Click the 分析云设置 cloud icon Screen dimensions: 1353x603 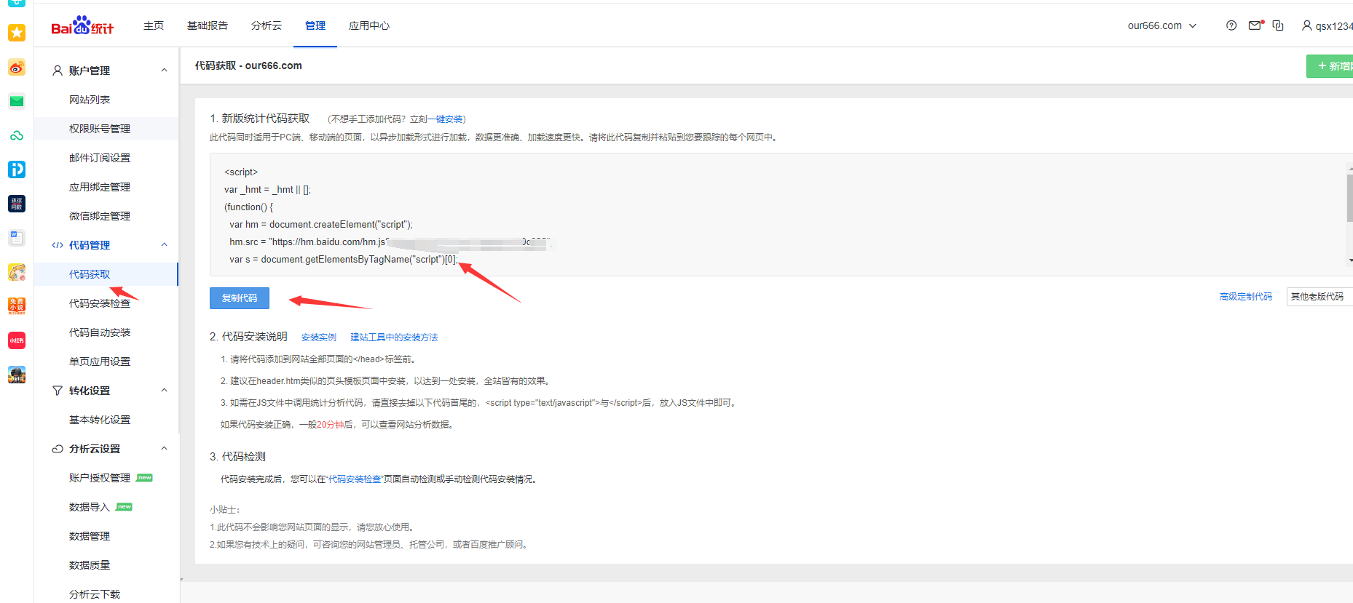58,449
